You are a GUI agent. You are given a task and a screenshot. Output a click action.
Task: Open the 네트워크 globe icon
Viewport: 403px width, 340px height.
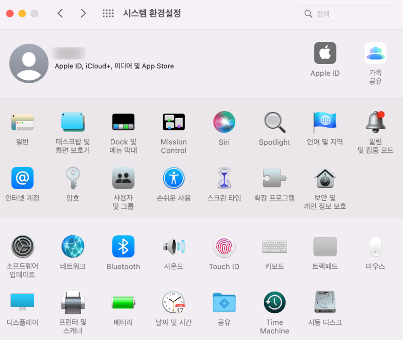click(73, 247)
